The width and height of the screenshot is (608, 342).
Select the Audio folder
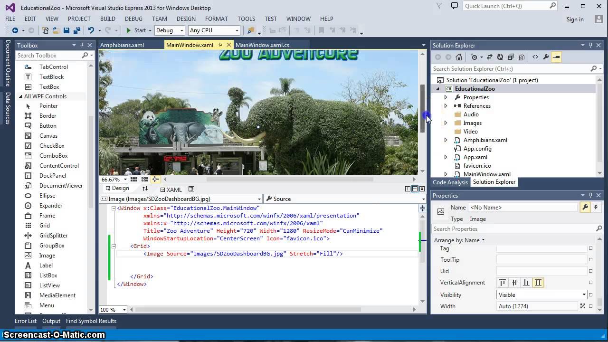[471, 114]
